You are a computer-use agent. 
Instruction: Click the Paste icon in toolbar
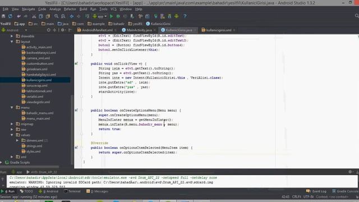pyautogui.click(x=48, y=16)
